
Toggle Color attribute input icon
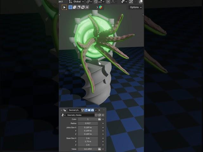coord(100,119)
